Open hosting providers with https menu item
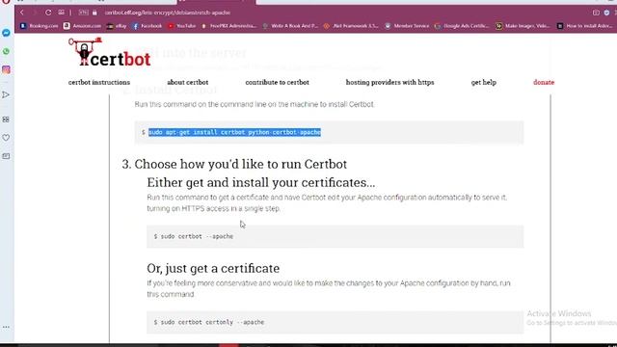 coord(389,82)
